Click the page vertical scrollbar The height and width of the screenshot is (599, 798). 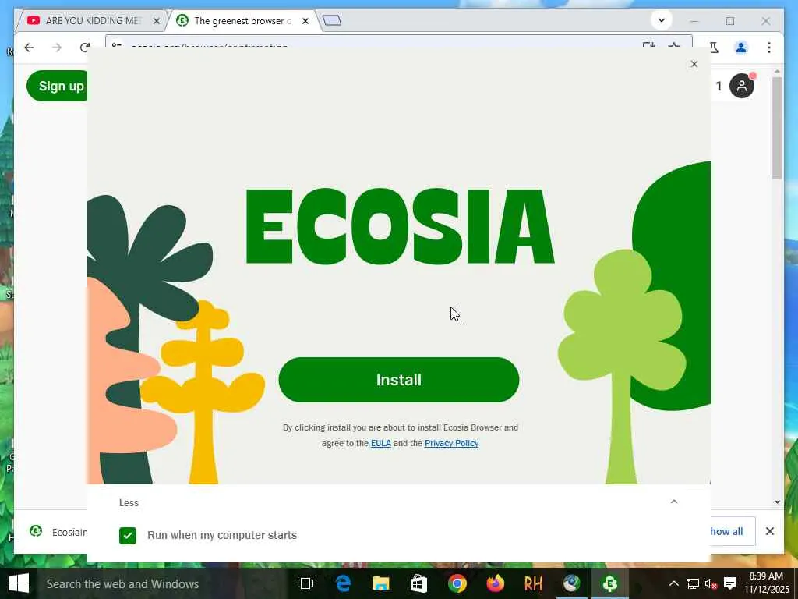pos(777,129)
